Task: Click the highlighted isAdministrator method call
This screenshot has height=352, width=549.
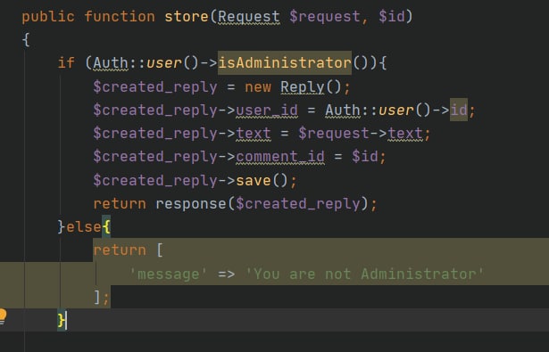Action: point(285,63)
